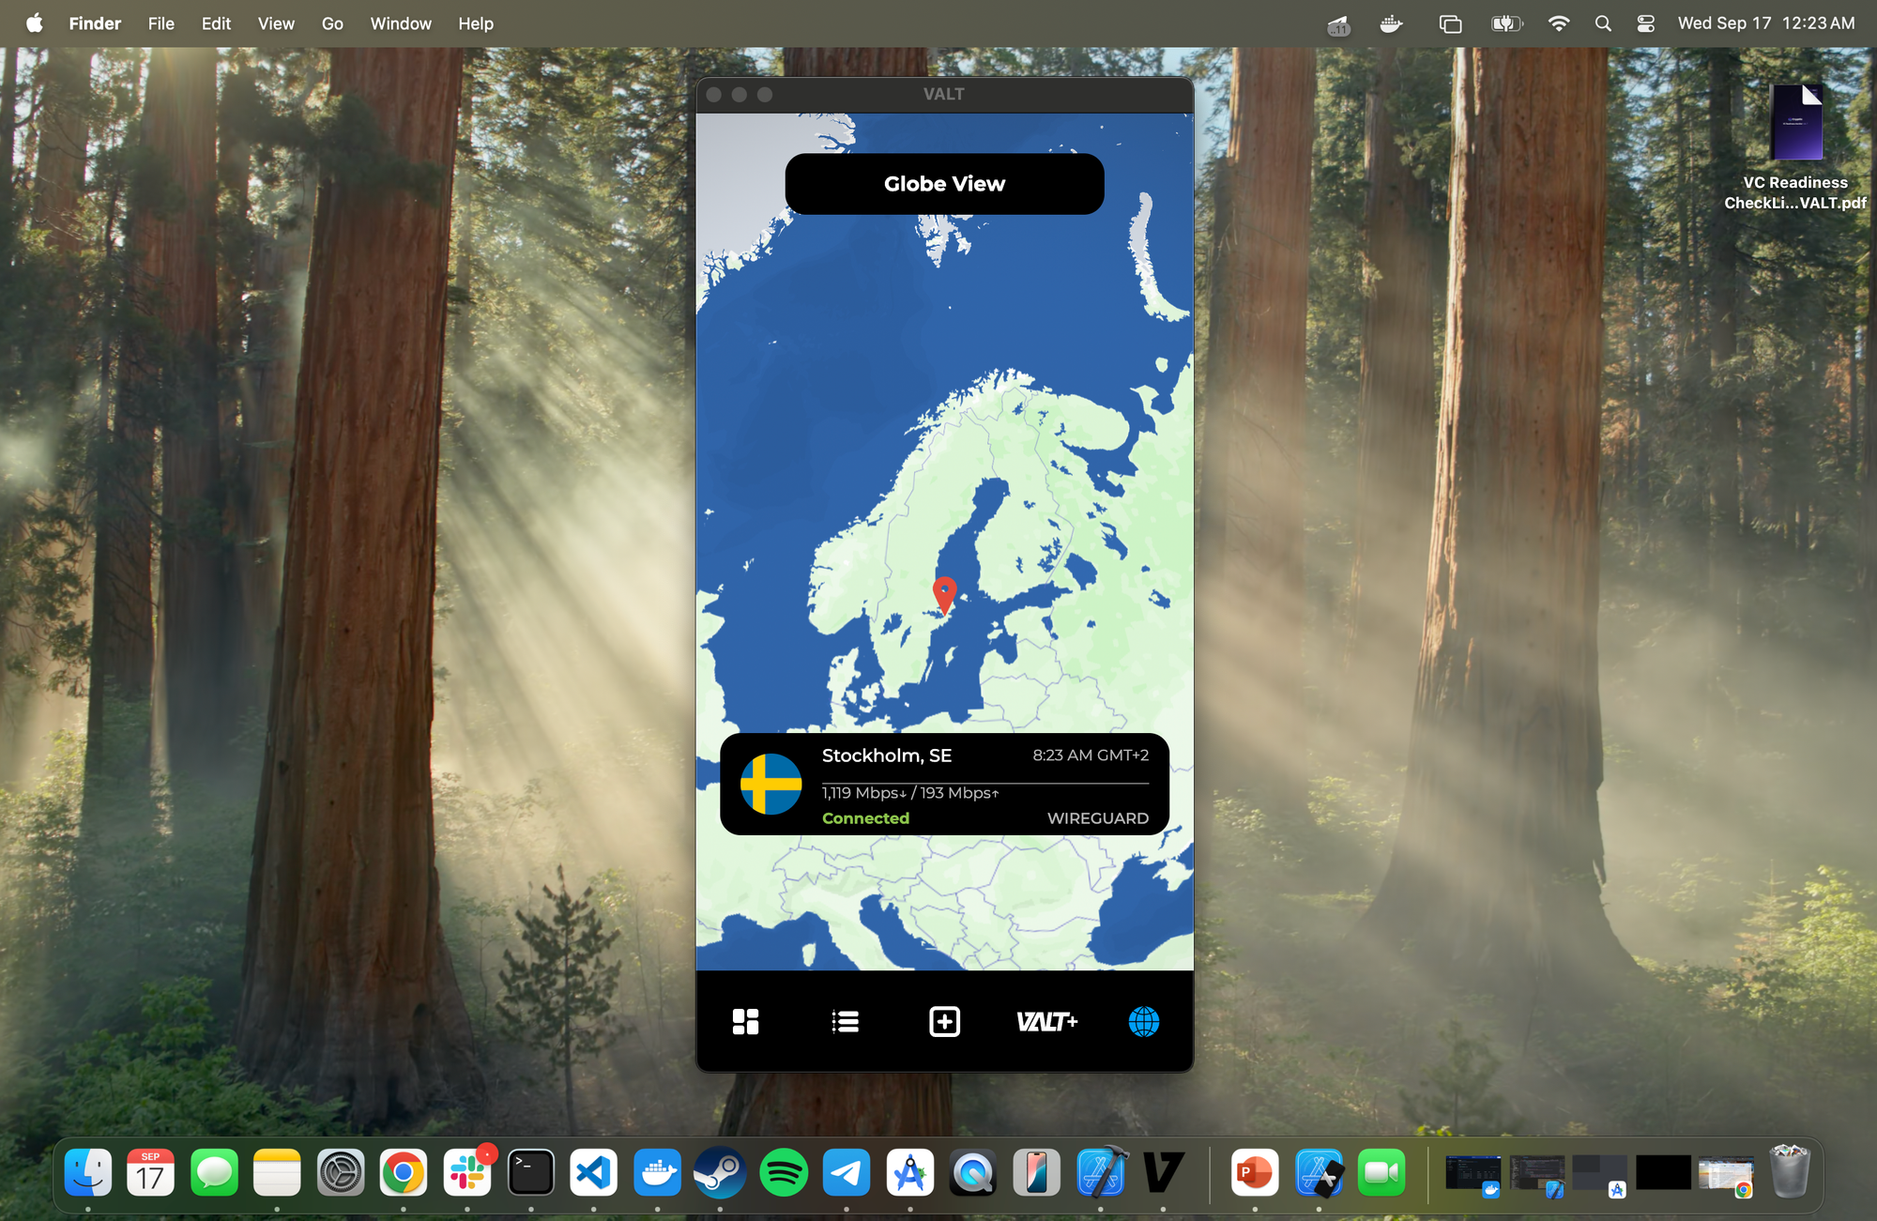1877x1221 pixels.
Task: Open the View menu
Action: (x=276, y=23)
